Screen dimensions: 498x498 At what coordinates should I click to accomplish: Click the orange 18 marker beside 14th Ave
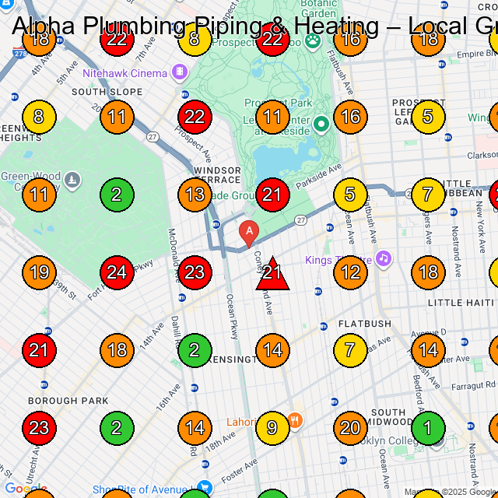[x=117, y=350]
